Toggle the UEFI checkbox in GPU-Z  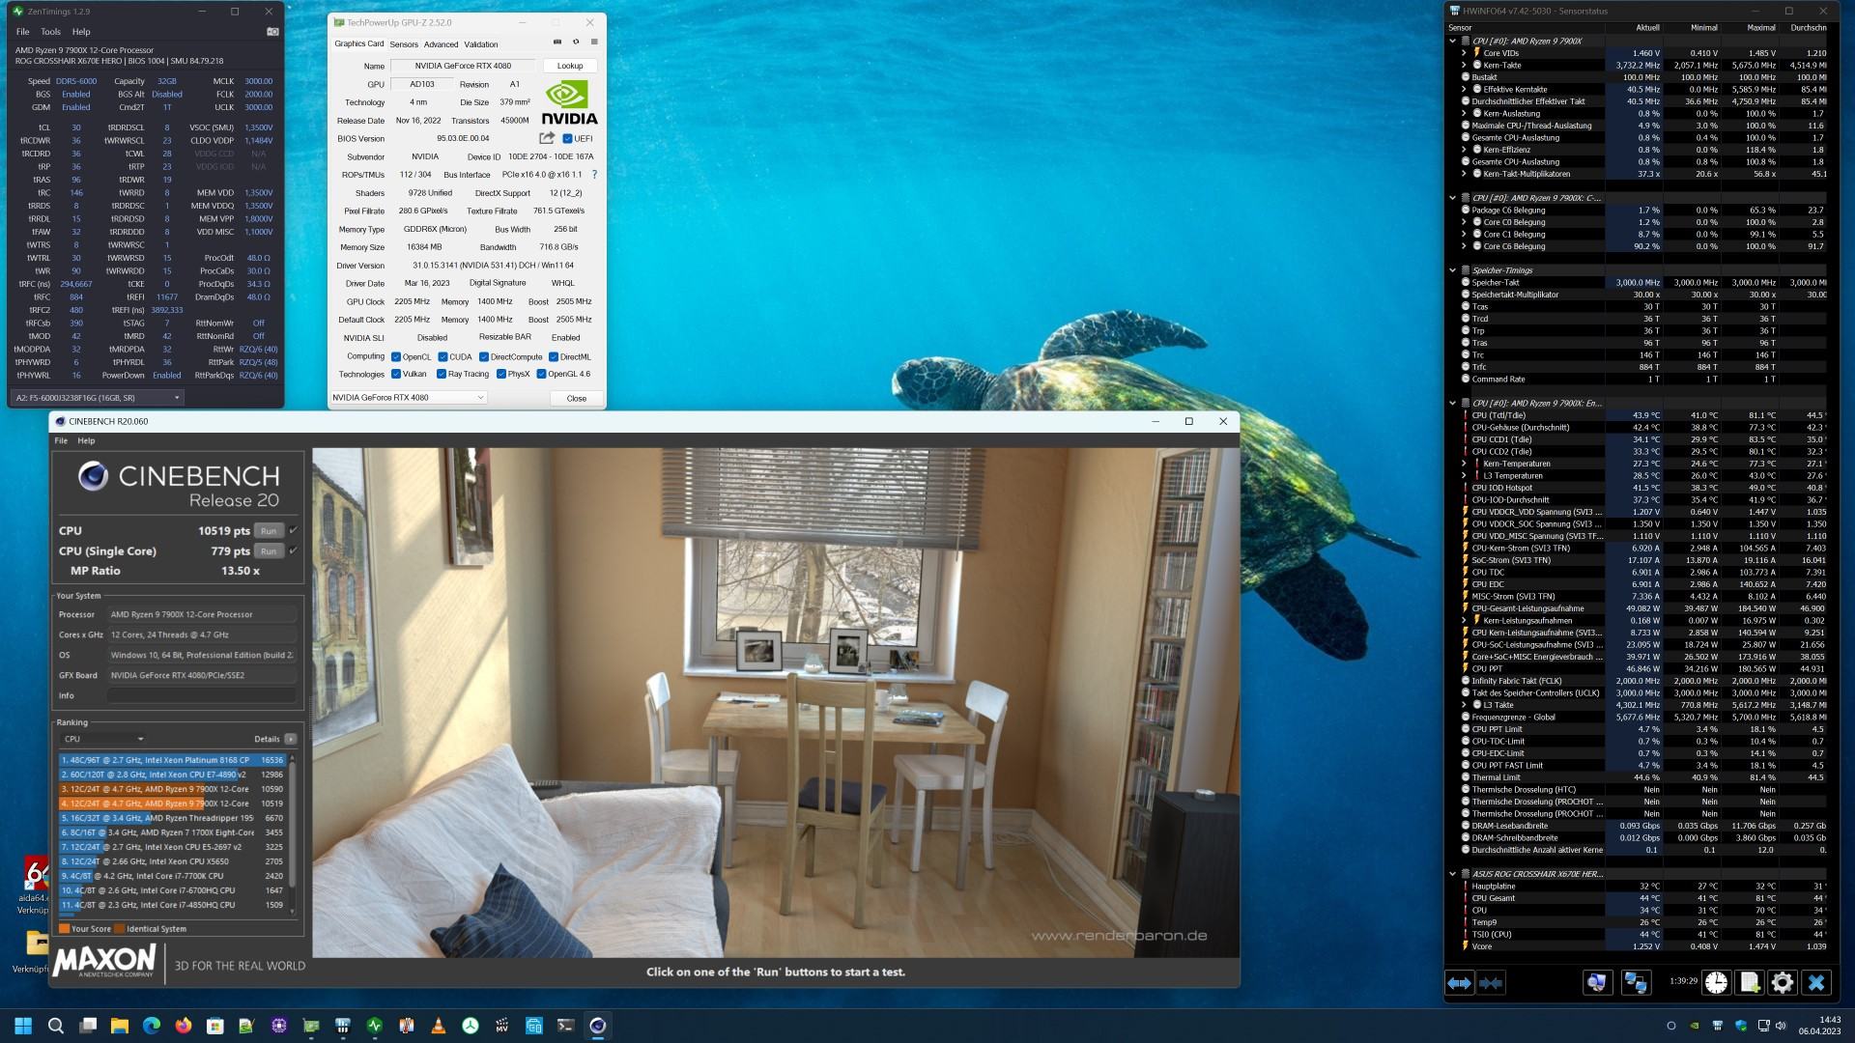(x=567, y=138)
